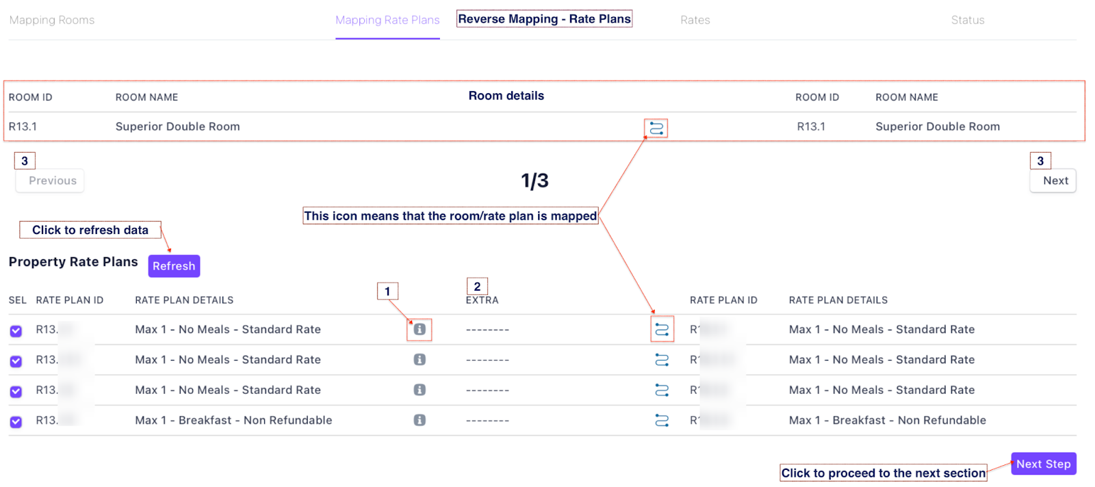The width and height of the screenshot is (1095, 487).
Task: Click the mapping icon in the first rate plan row
Action: [662, 330]
